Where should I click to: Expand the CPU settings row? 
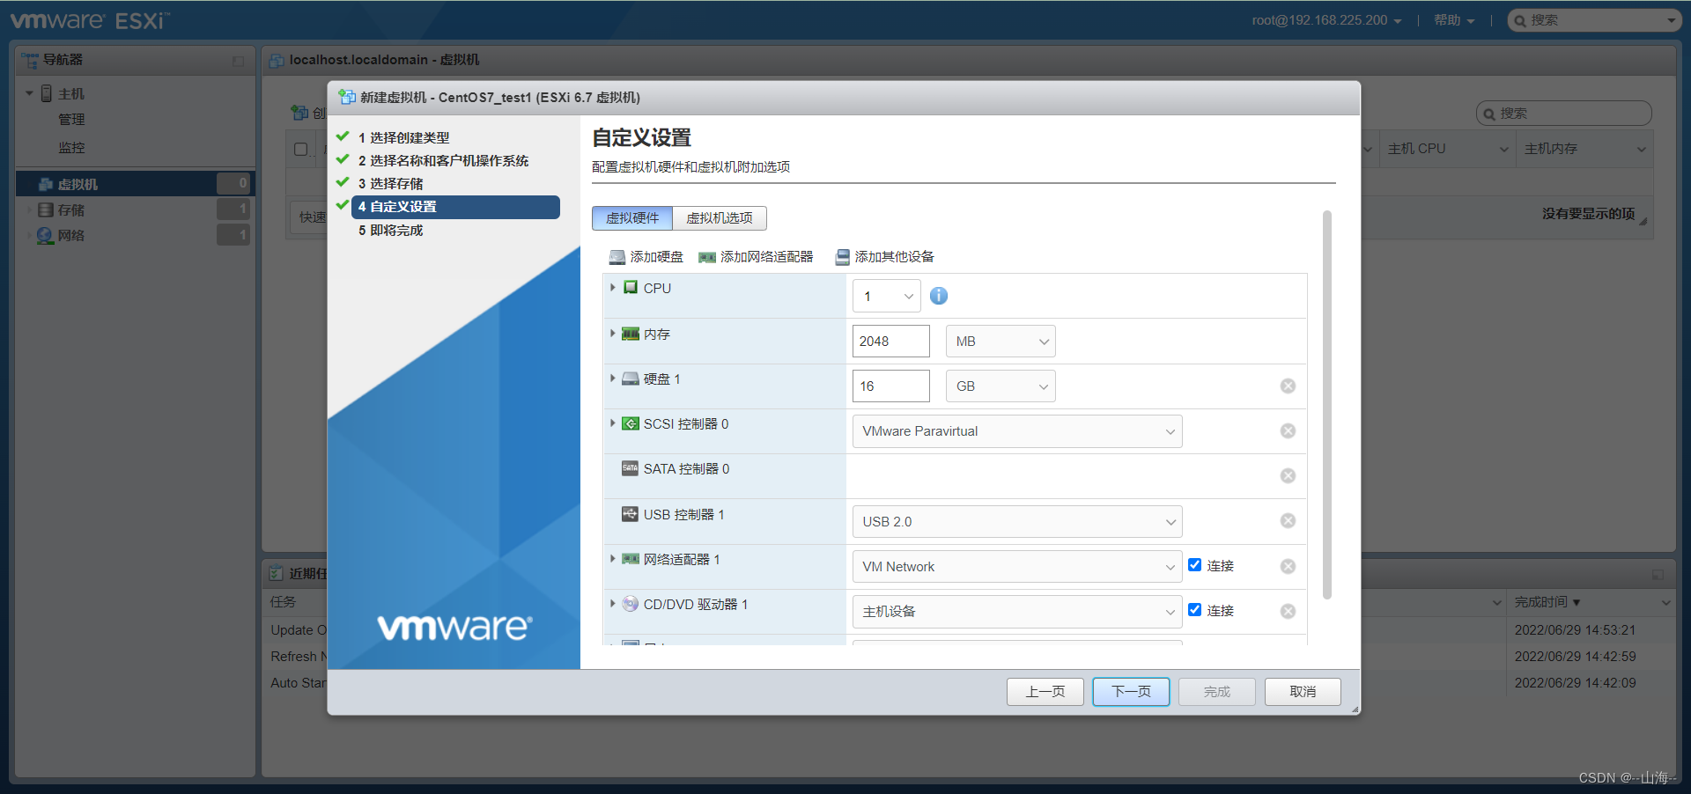tap(613, 288)
